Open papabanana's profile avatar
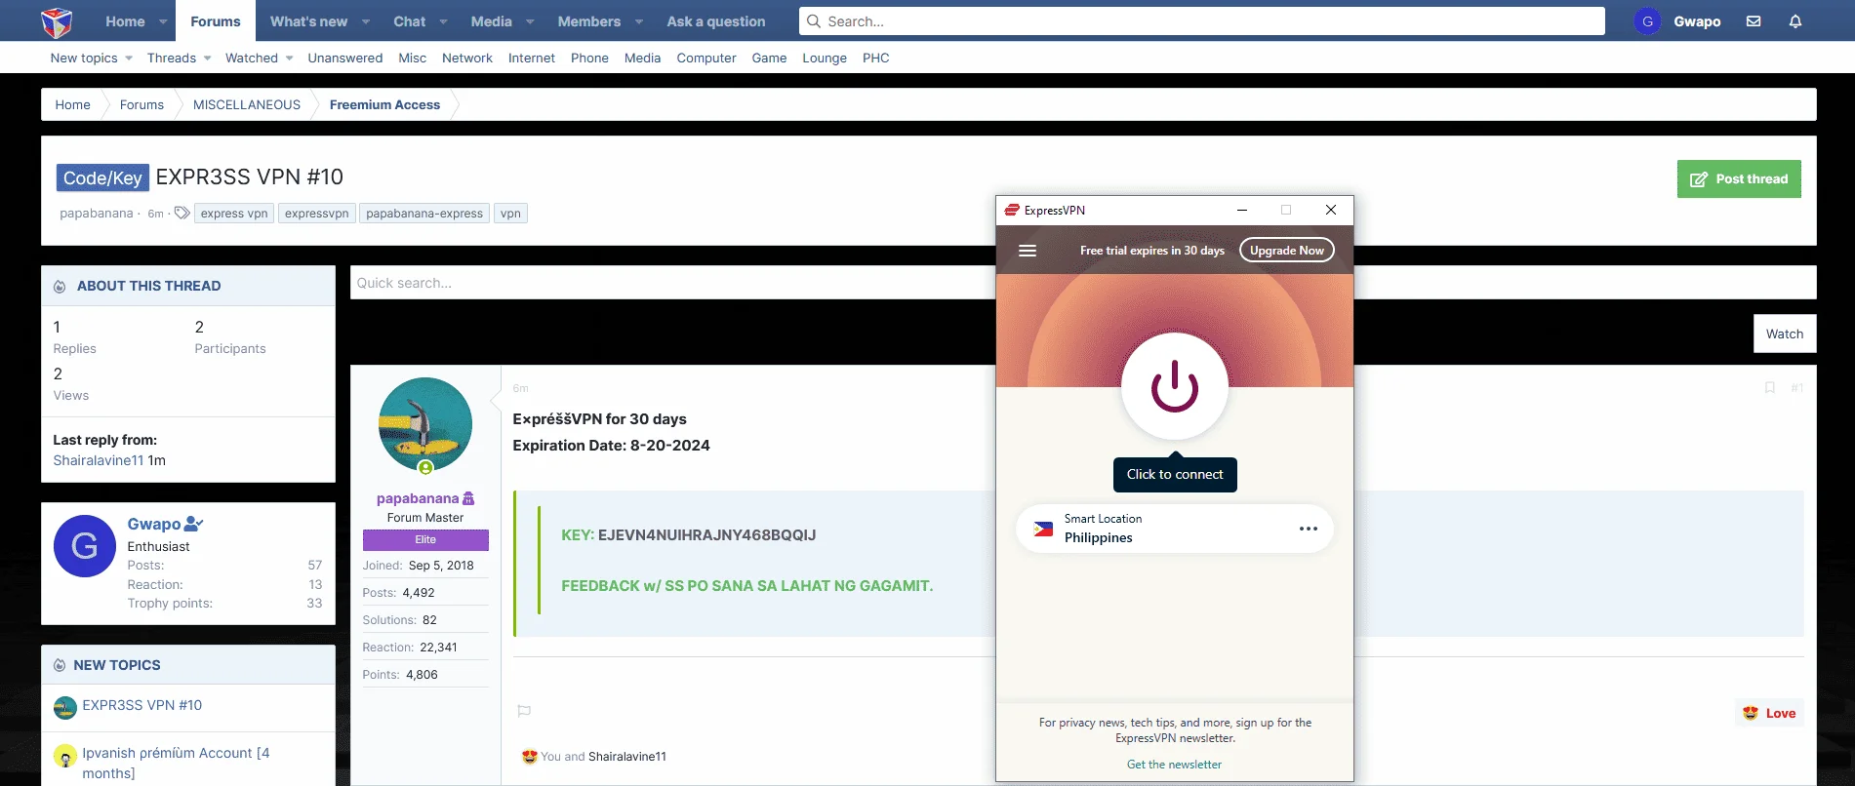The image size is (1855, 786). (x=425, y=424)
